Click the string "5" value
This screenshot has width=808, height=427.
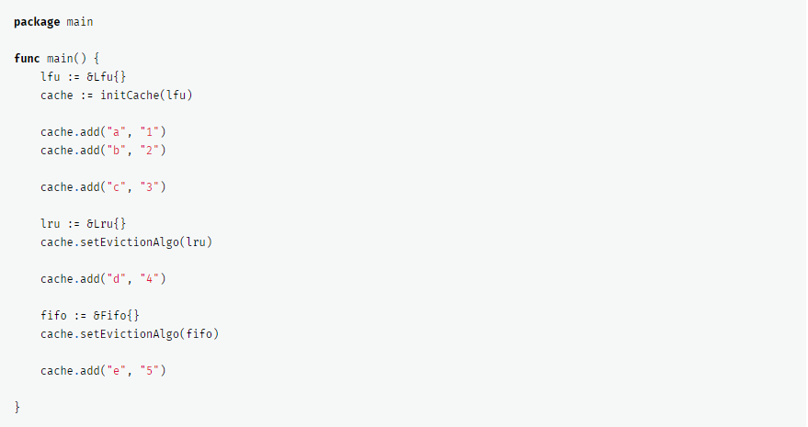pos(149,370)
